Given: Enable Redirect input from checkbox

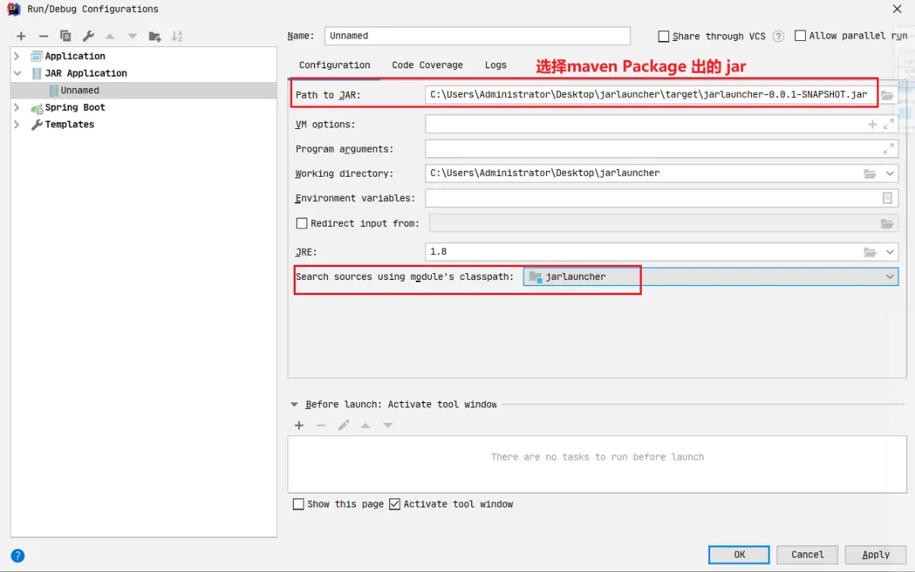Looking at the screenshot, I should 301,223.
